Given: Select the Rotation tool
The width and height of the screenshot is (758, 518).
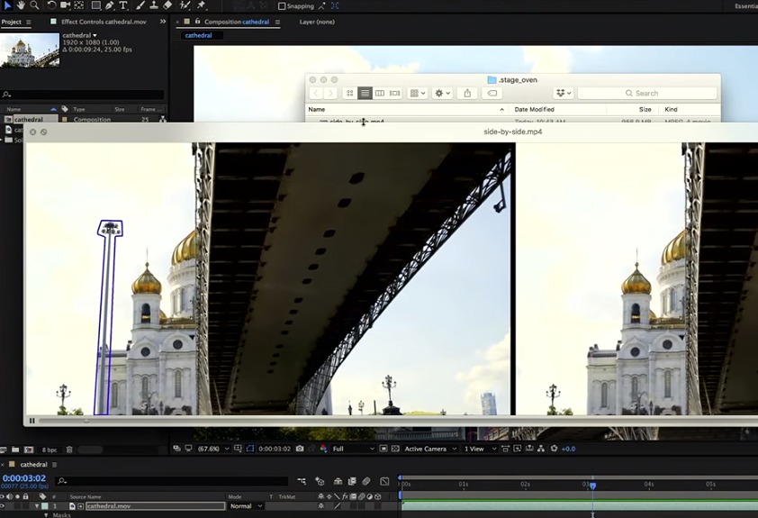Looking at the screenshot, I should click(51, 5).
